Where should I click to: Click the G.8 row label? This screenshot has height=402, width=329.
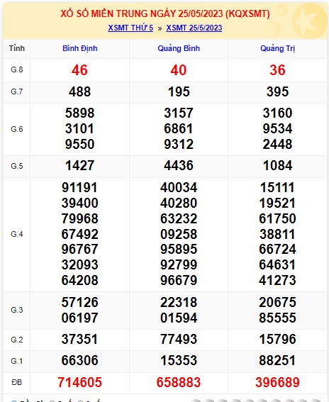point(17,69)
